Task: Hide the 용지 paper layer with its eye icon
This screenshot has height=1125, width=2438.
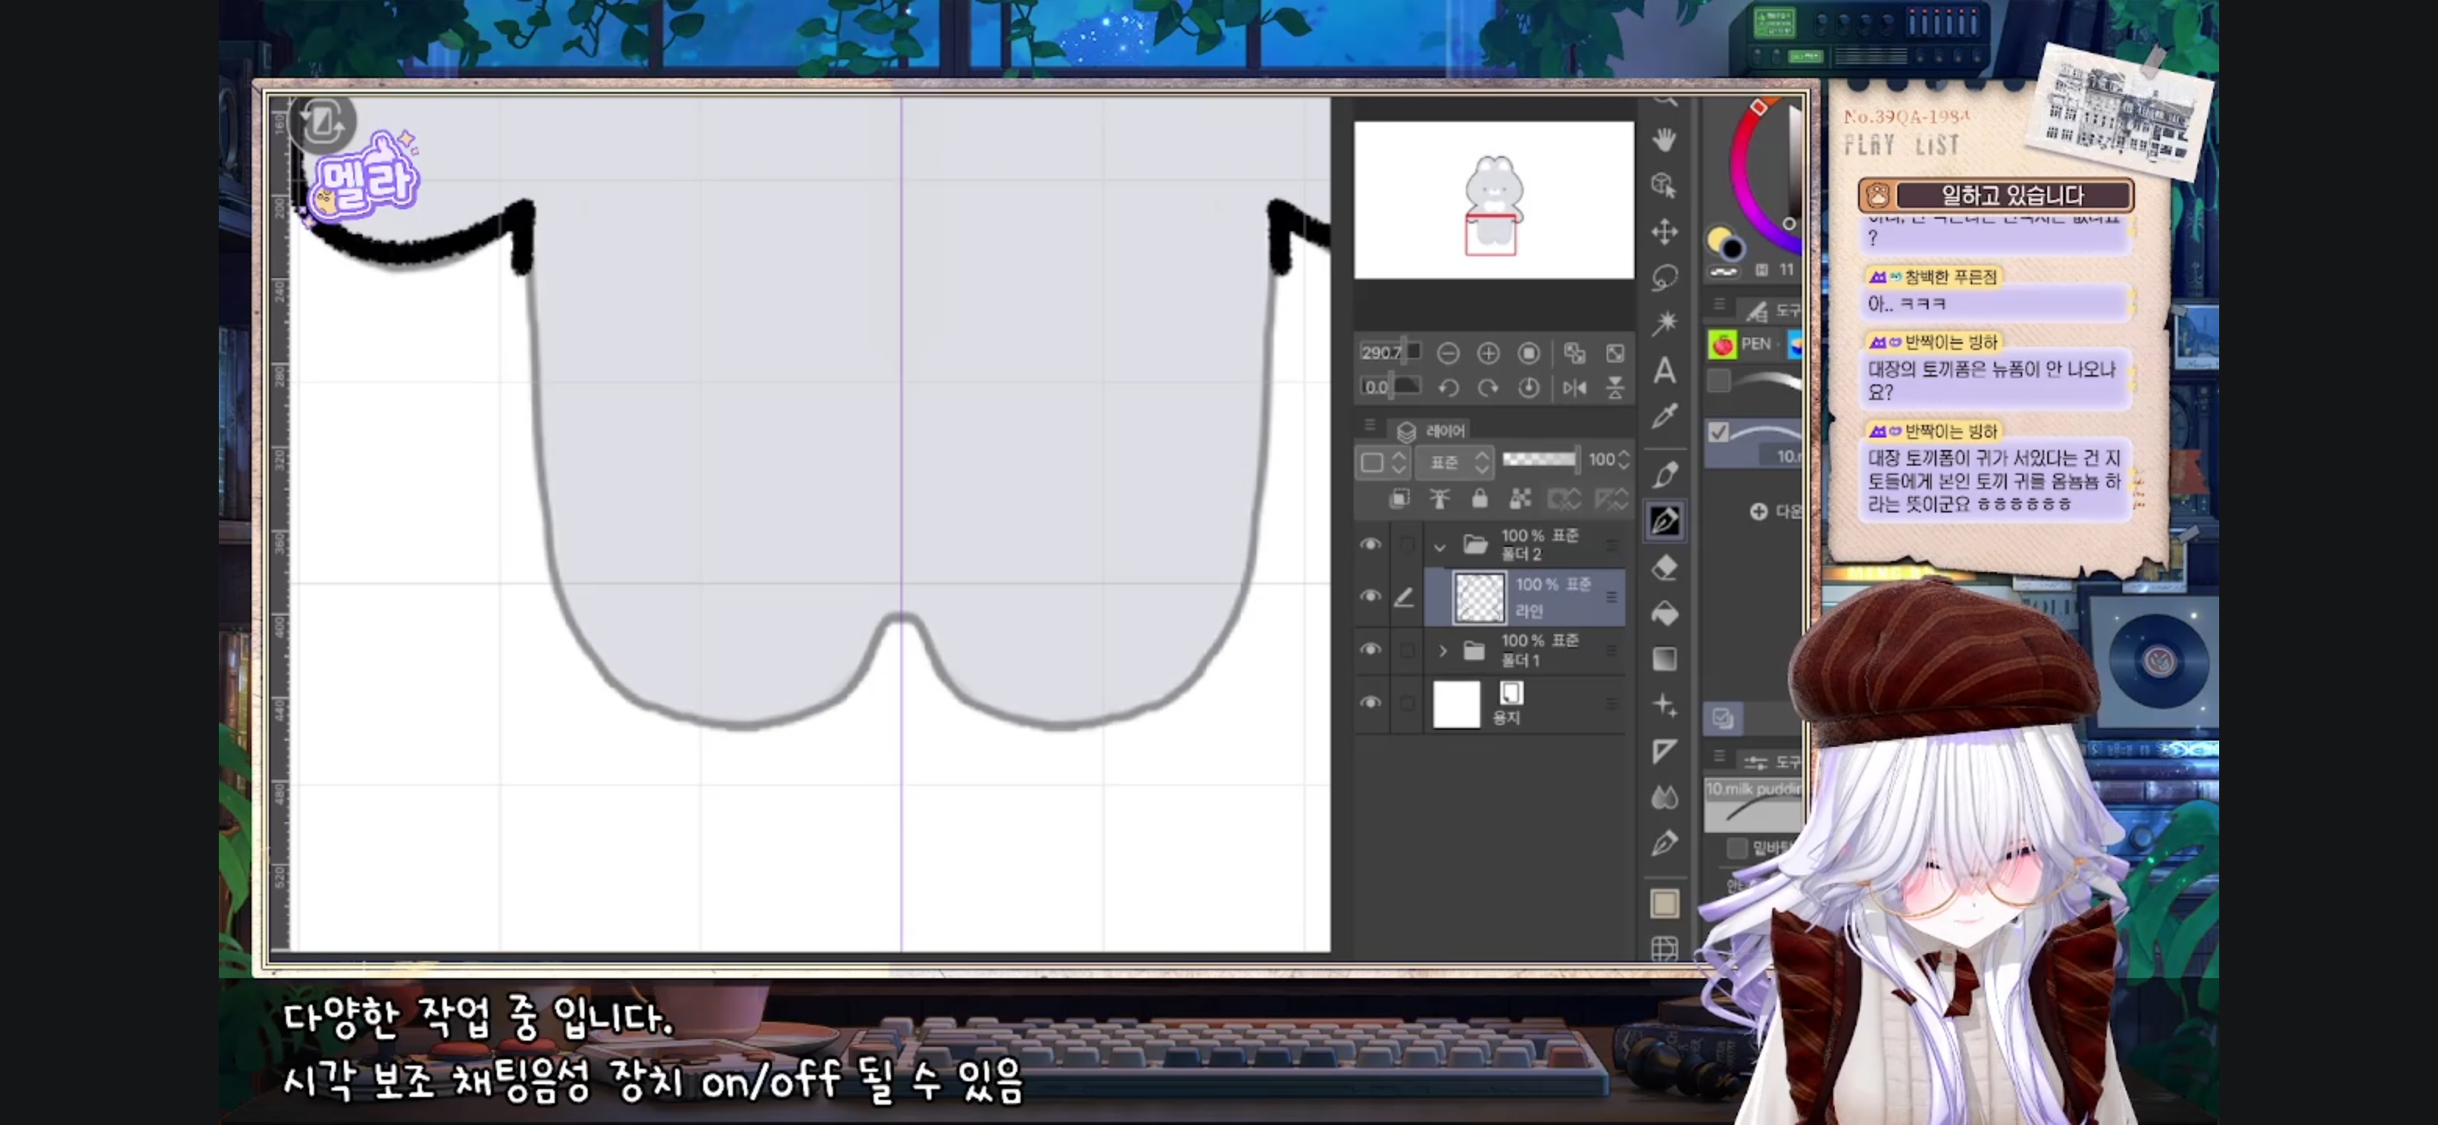Action: point(1371,703)
